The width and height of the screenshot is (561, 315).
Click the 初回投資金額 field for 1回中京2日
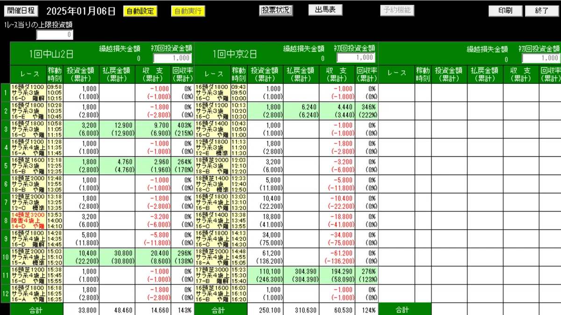(356, 57)
